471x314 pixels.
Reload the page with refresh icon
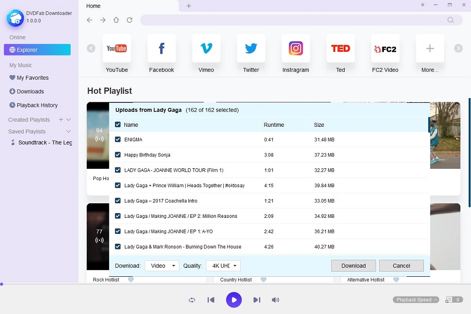click(x=130, y=20)
